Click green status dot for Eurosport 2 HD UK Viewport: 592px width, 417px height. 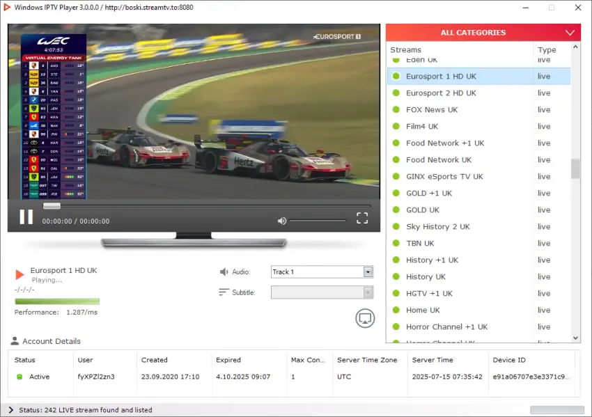(x=396, y=93)
